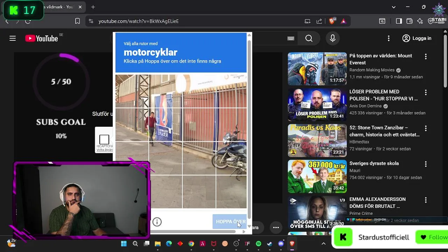Close the current YouTube tab
This screenshot has height=252, width=448.
point(80,7)
